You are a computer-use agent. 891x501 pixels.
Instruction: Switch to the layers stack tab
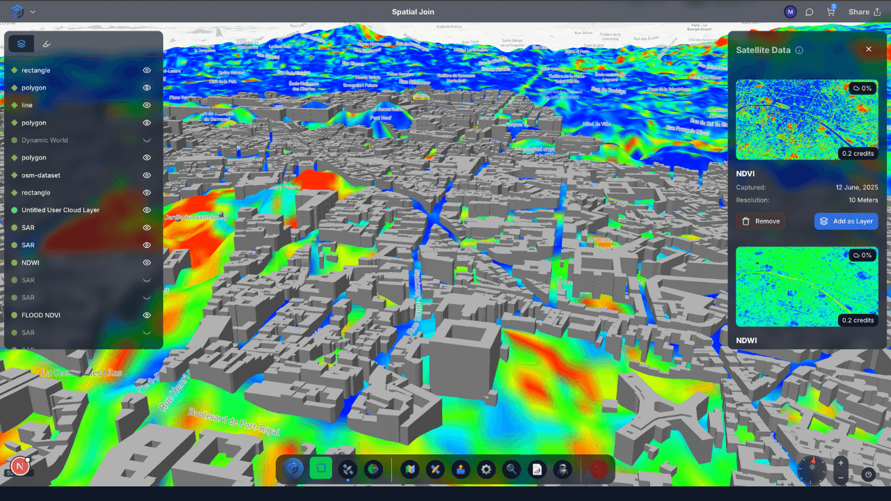pos(22,44)
